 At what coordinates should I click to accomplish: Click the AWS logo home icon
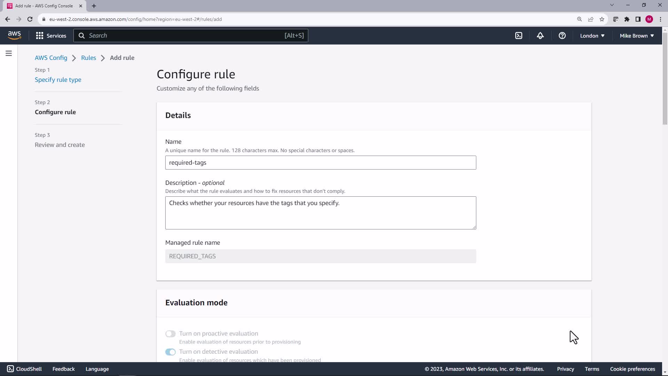14,35
